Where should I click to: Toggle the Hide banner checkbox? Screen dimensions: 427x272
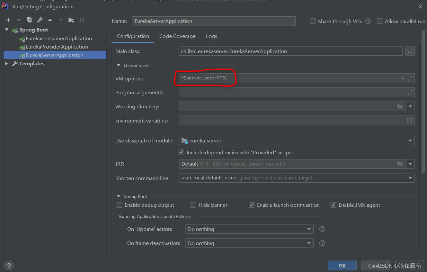(193, 205)
